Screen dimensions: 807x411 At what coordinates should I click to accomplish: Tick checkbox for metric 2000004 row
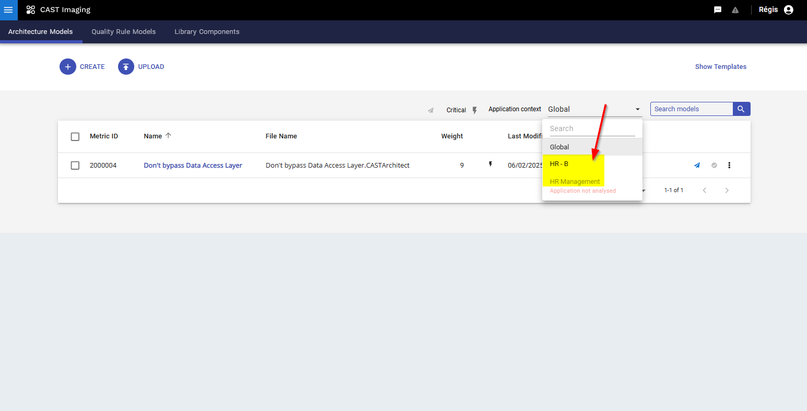pyautogui.click(x=75, y=166)
